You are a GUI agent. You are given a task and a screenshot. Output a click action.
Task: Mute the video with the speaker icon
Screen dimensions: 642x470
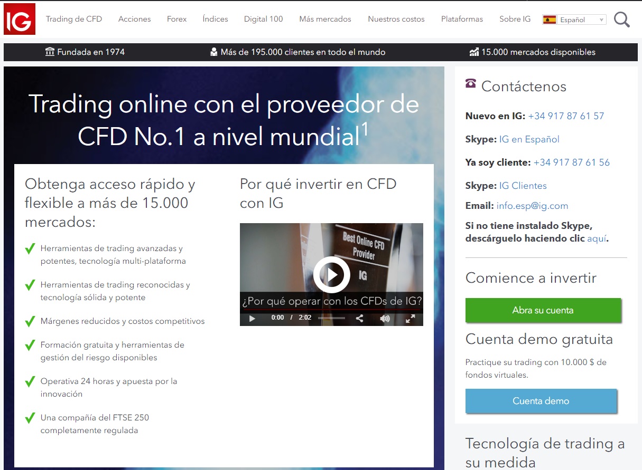point(385,318)
